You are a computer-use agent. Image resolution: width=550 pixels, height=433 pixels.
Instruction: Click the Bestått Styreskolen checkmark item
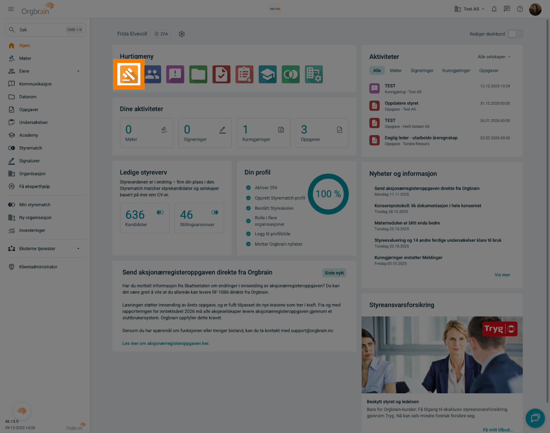(x=270, y=208)
